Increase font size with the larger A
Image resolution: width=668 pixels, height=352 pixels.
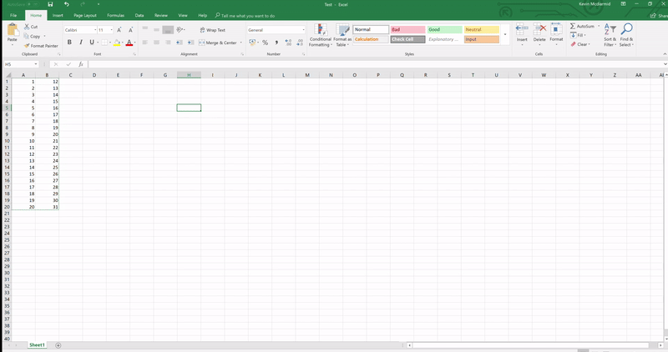(119, 30)
